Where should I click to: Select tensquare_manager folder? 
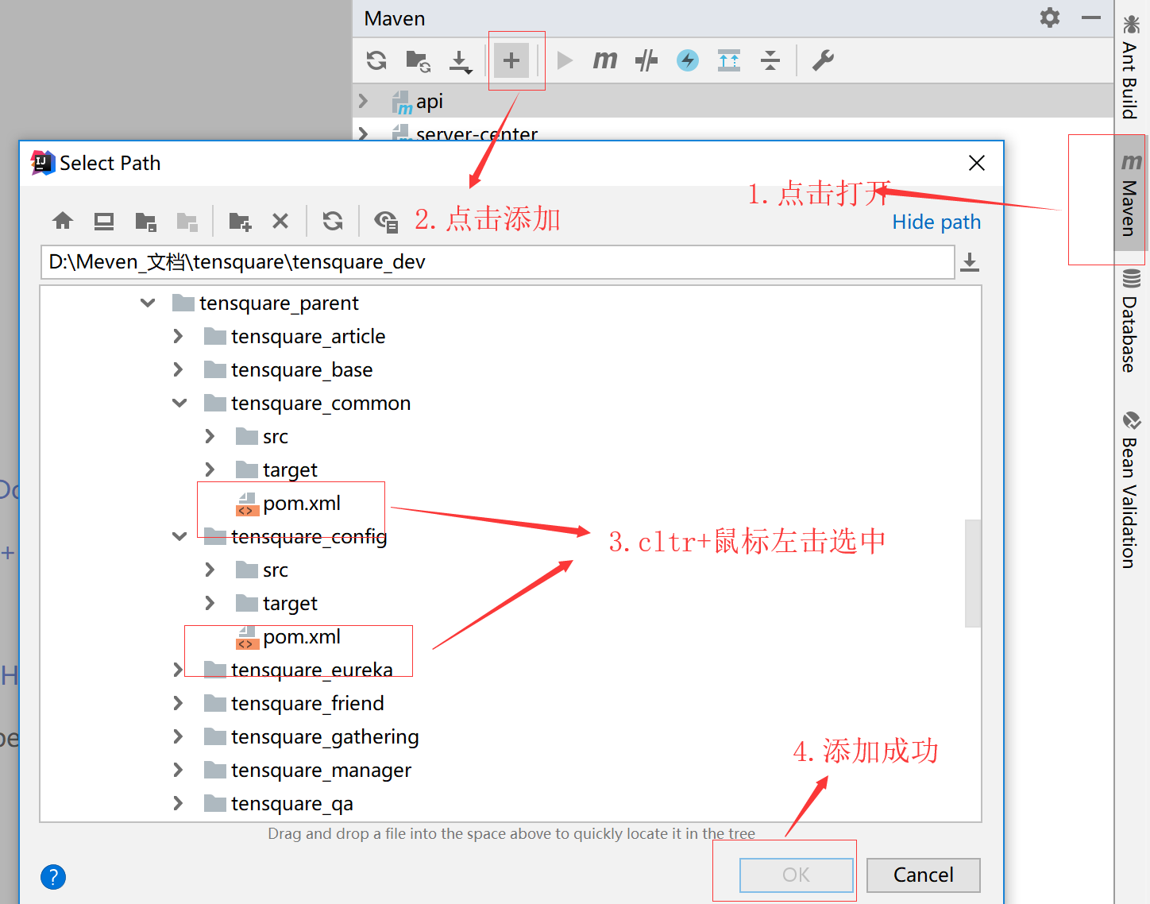[x=307, y=770]
